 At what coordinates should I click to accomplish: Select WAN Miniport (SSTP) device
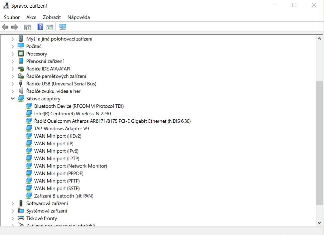click(57, 188)
